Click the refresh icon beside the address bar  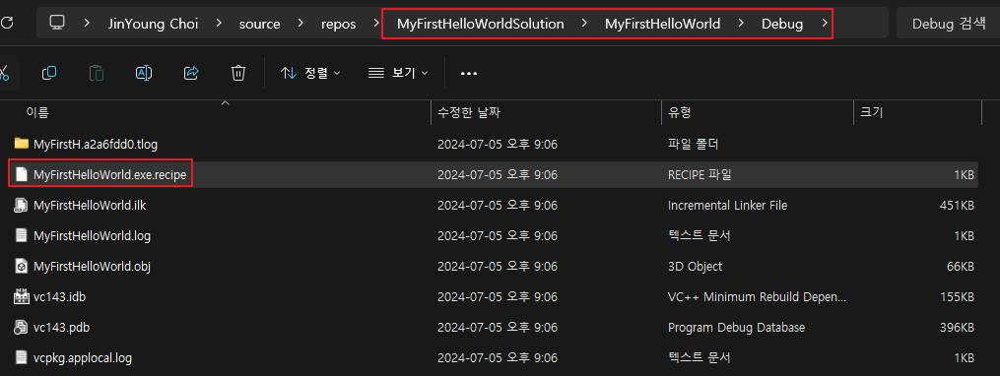click(6, 24)
